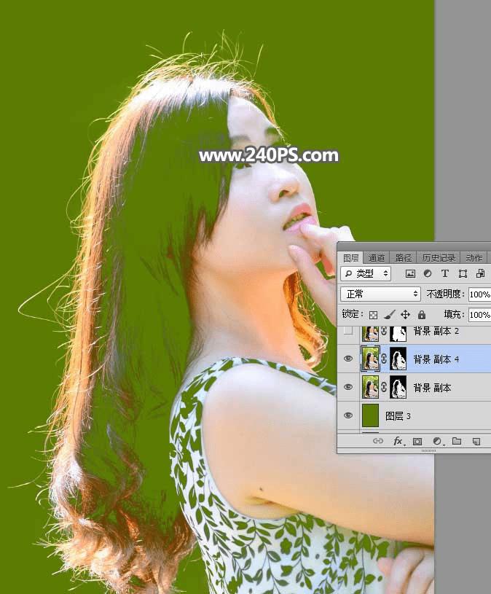The width and height of the screenshot is (491, 594).
Task: Open the 正常 blend mode dropdown
Action: pyautogui.click(x=380, y=294)
